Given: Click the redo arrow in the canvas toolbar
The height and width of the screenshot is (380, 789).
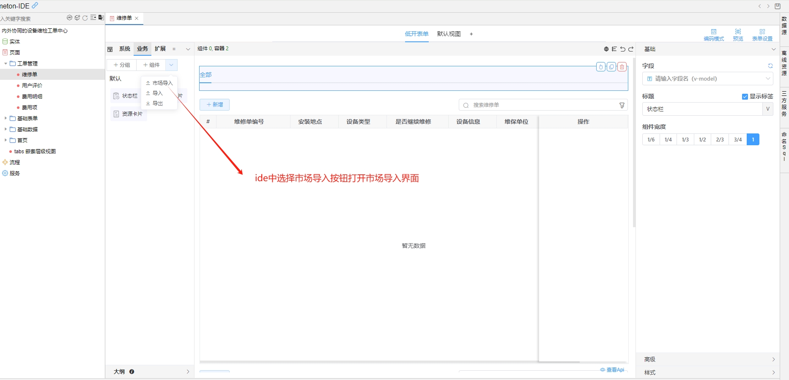Looking at the screenshot, I should [x=631, y=49].
